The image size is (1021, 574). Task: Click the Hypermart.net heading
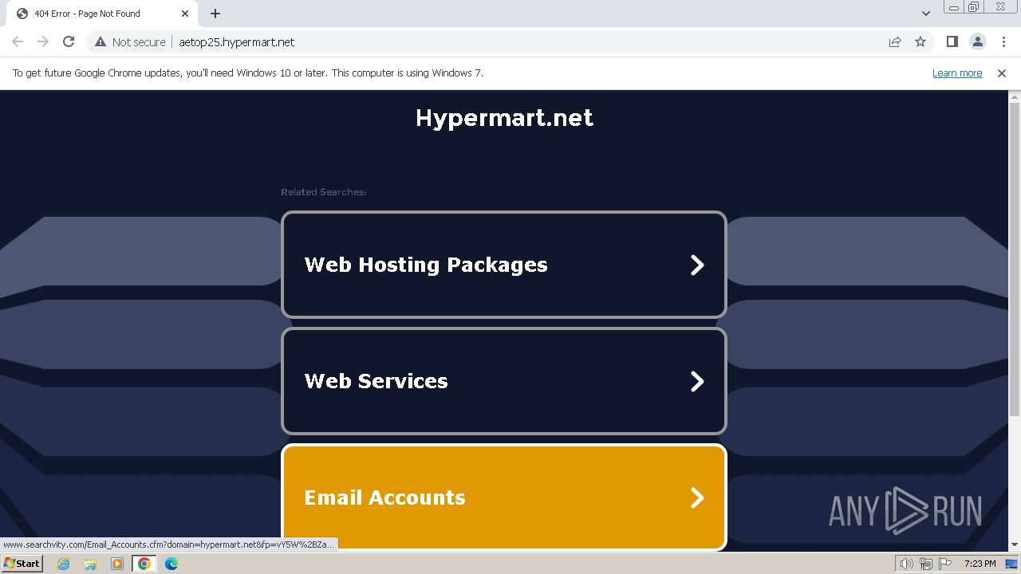click(504, 118)
